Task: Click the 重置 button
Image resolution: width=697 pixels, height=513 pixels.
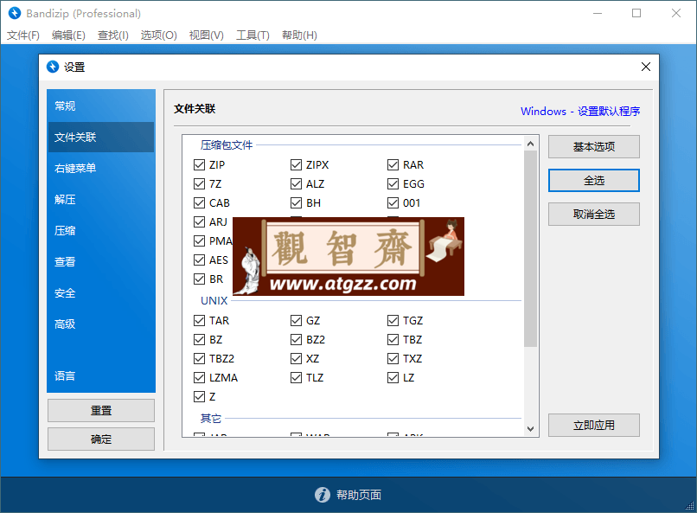Action: [101, 410]
